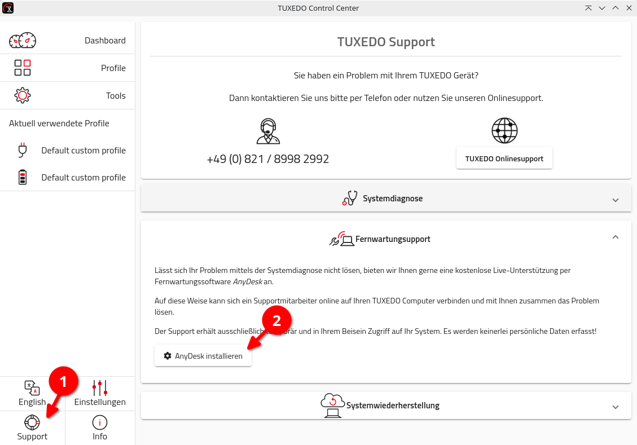Minimize the TUXEDO Control Center window

[602, 8]
